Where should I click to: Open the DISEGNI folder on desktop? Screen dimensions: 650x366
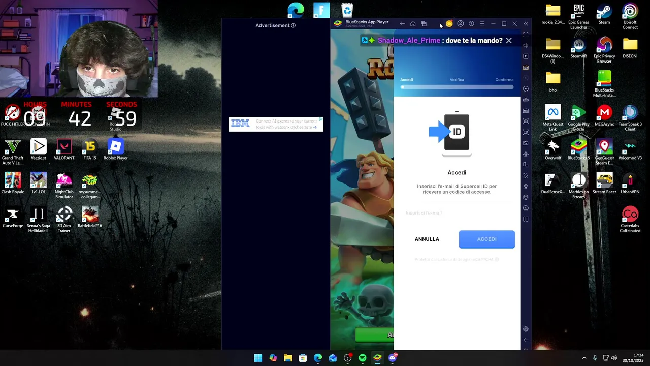(x=630, y=48)
